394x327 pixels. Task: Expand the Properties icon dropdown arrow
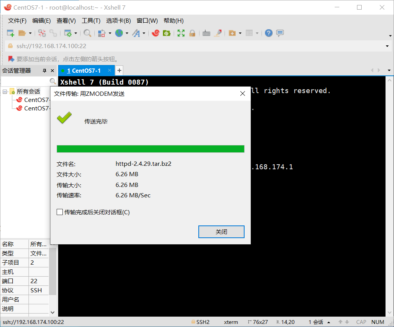click(x=75, y=33)
